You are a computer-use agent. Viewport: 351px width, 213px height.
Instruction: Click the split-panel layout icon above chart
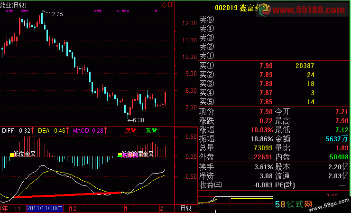coord(171,5)
